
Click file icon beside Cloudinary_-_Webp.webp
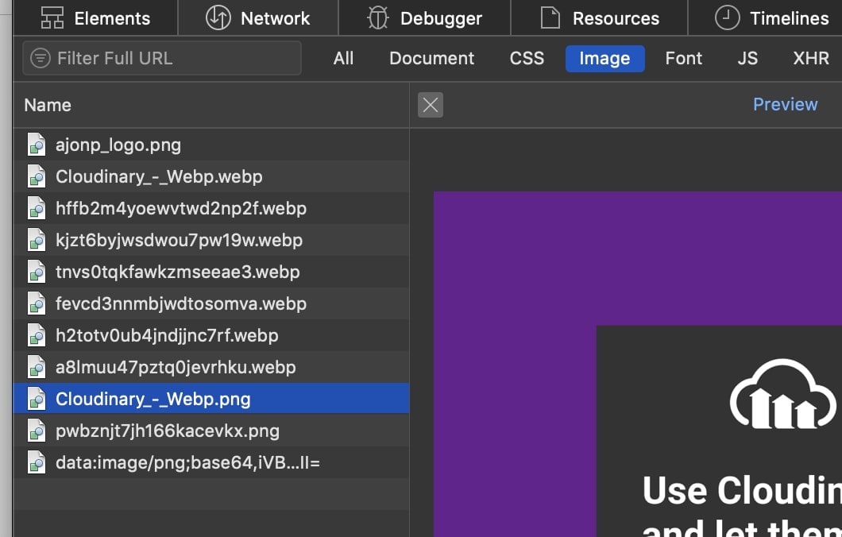(37, 176)
